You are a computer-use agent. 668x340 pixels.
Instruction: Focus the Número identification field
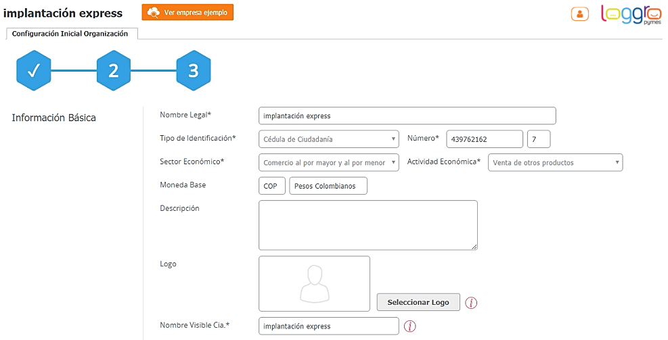pos(485,139)
